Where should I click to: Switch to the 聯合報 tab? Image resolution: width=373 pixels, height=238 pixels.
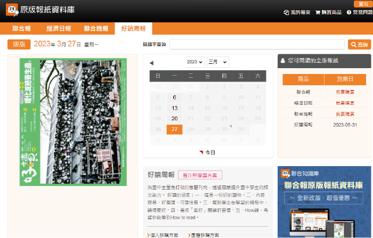(23, 29)
